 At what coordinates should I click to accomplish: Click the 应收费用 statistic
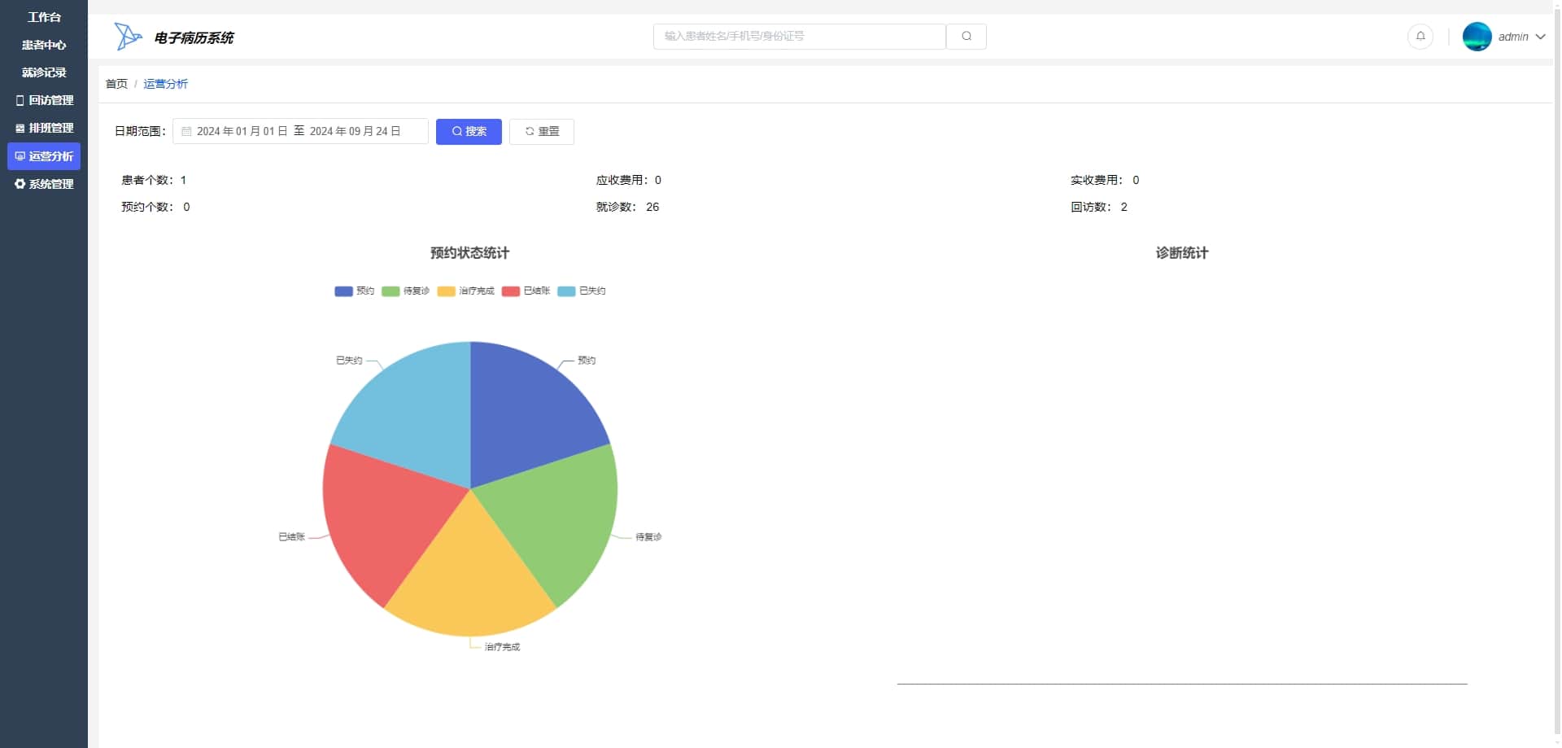(x=629, y=180)
